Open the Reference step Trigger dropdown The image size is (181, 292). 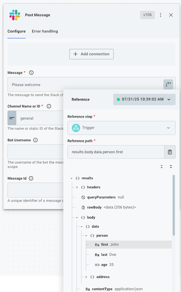coord(121,128)
